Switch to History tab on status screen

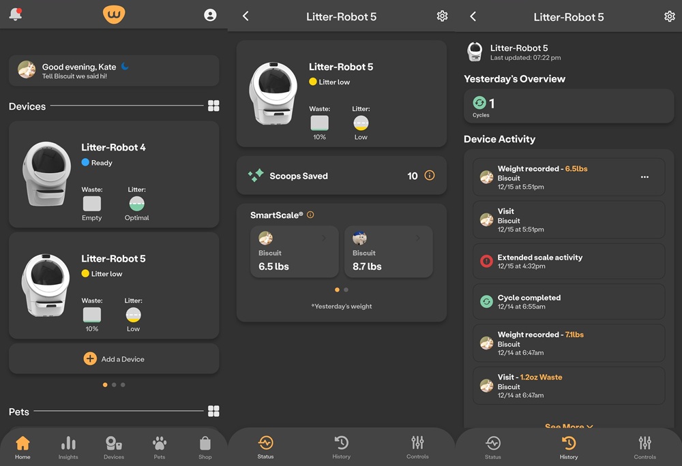pyautogui.click(x=342, y=448)
